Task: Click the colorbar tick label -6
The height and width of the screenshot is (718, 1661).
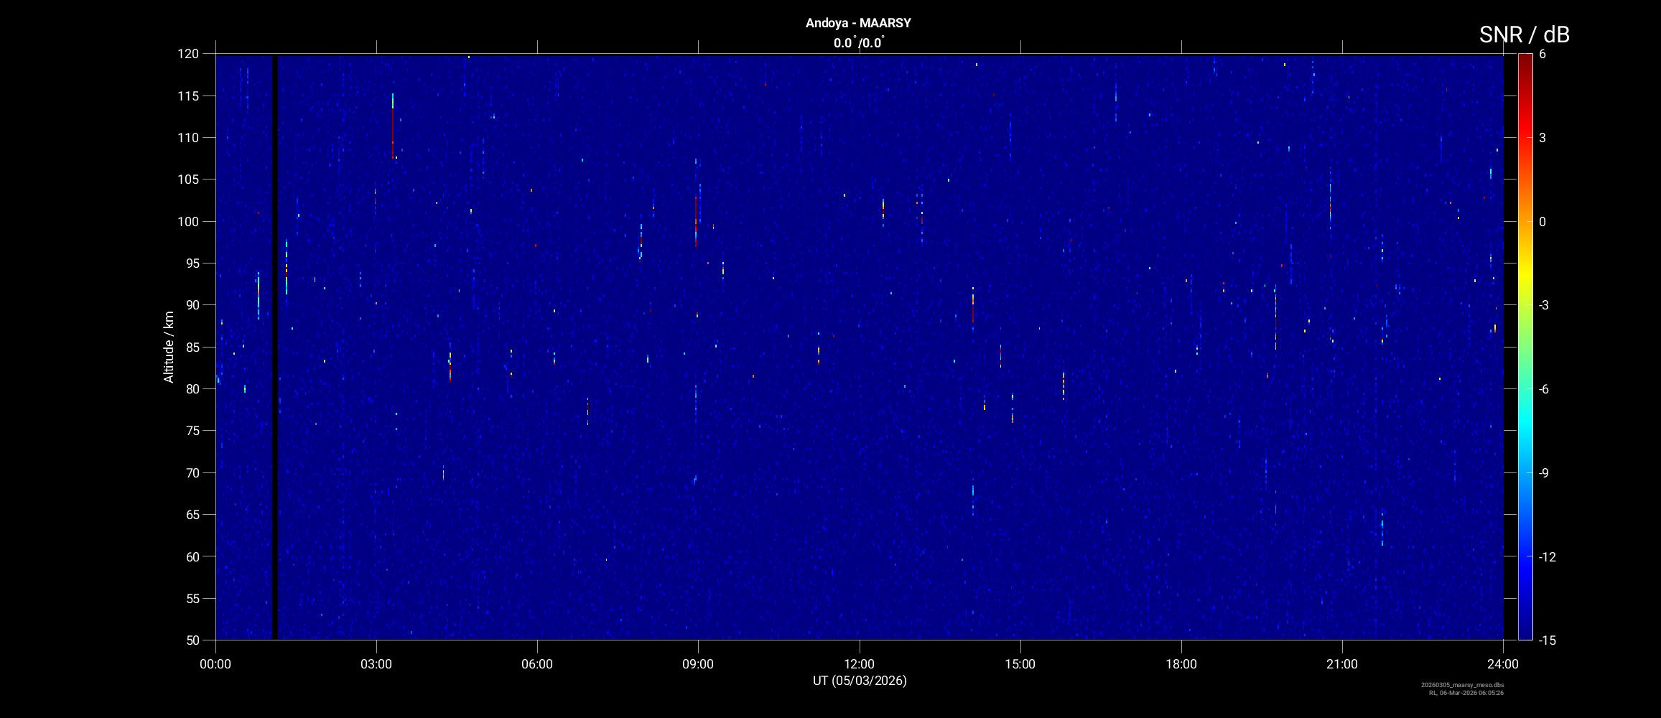Action: (x=1543, y=389)
